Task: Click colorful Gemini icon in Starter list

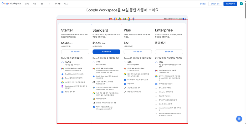Action: coord(62,78)
